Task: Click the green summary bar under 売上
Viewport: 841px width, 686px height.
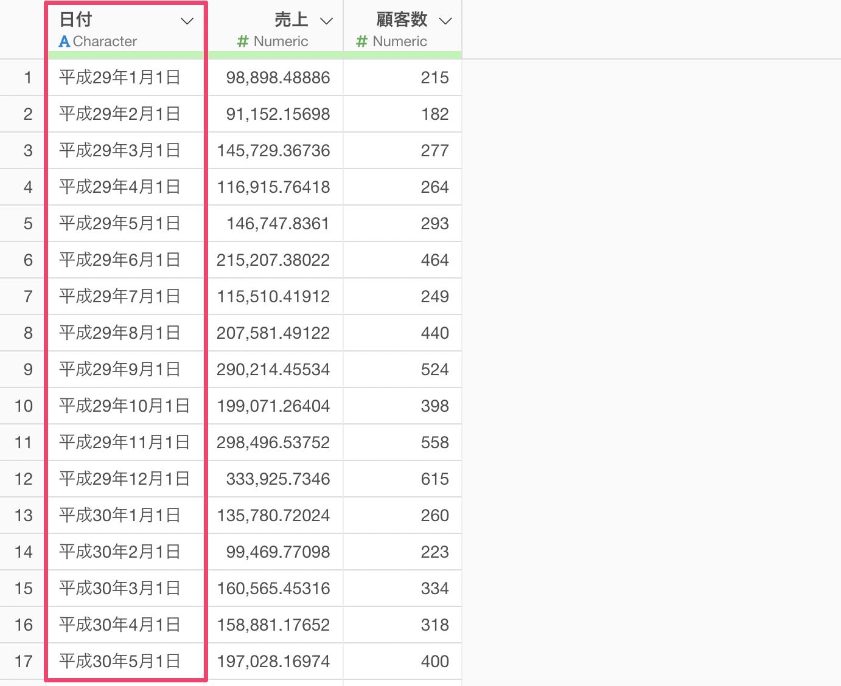Action: [276, 55]
